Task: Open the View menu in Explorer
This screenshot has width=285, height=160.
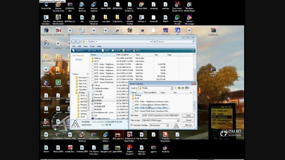Action: [85, 46]
